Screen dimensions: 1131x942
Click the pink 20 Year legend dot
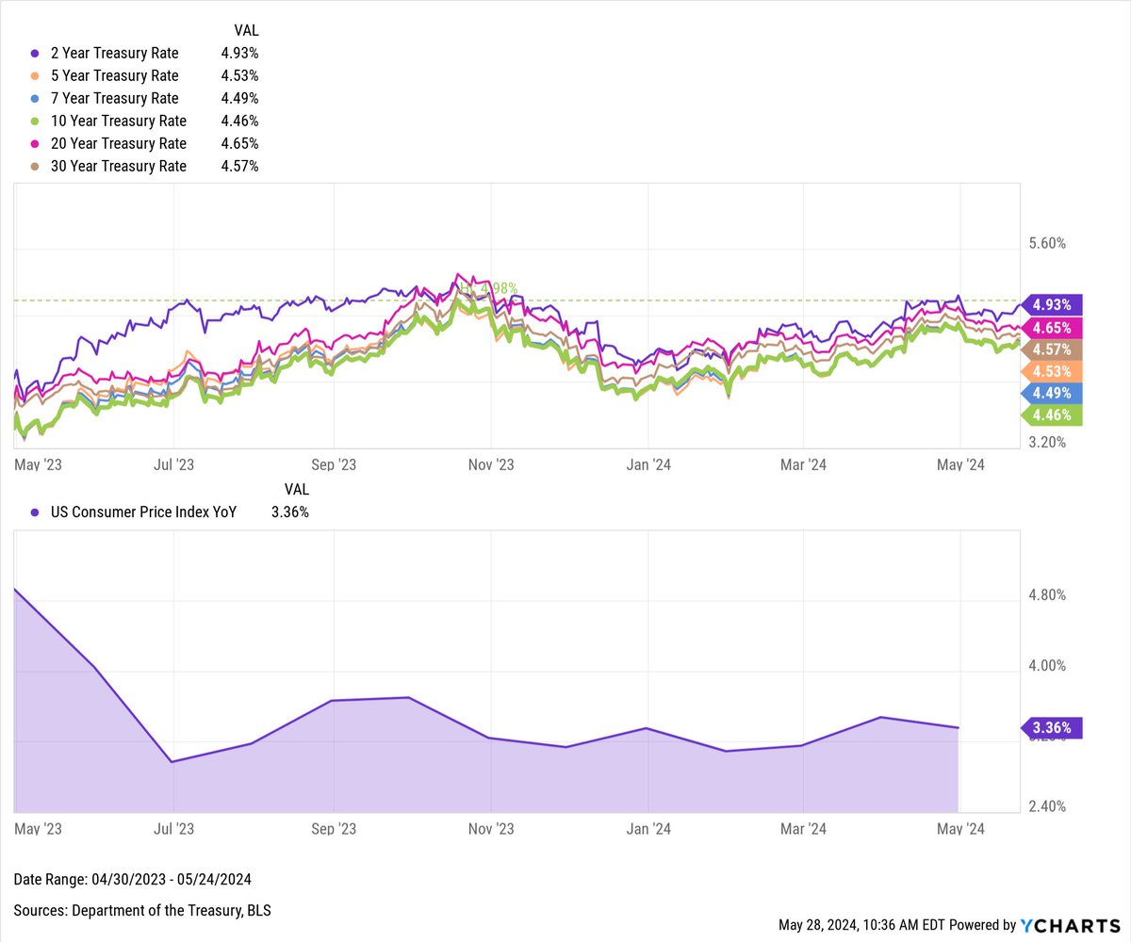click(35, 144)
